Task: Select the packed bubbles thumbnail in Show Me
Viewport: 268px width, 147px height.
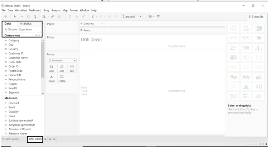Action: click(x=258, y=96)
